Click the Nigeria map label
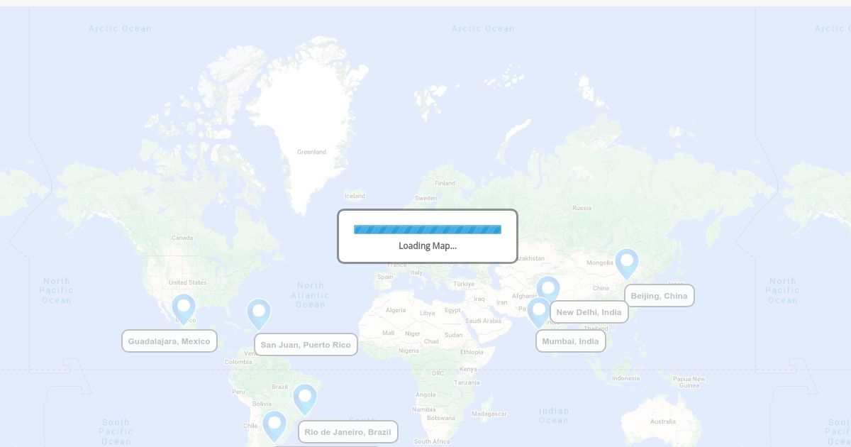The width and height of the screenshot is (851, 447). (x=408, y=351)
